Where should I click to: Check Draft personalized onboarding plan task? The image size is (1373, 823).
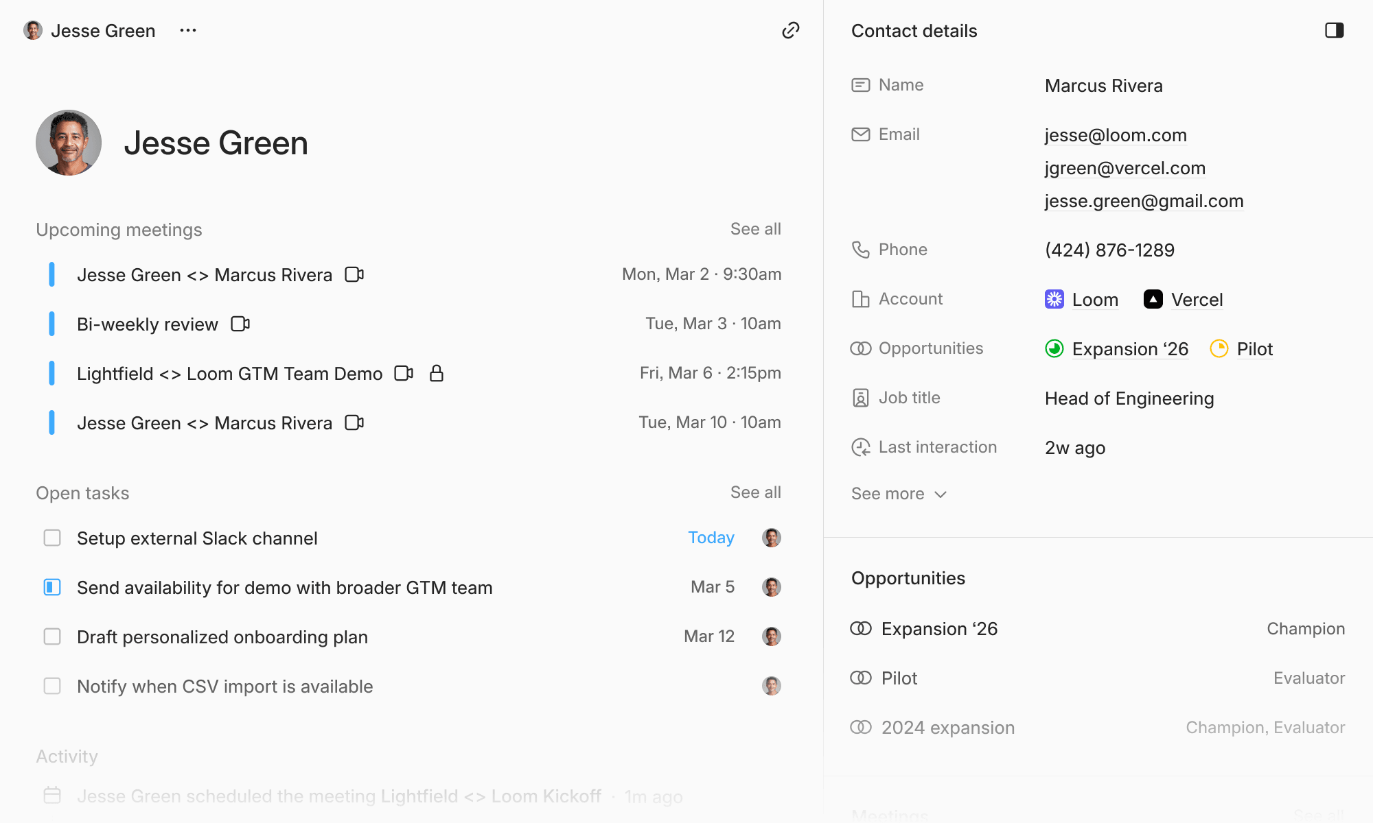(x=52, y=636)
